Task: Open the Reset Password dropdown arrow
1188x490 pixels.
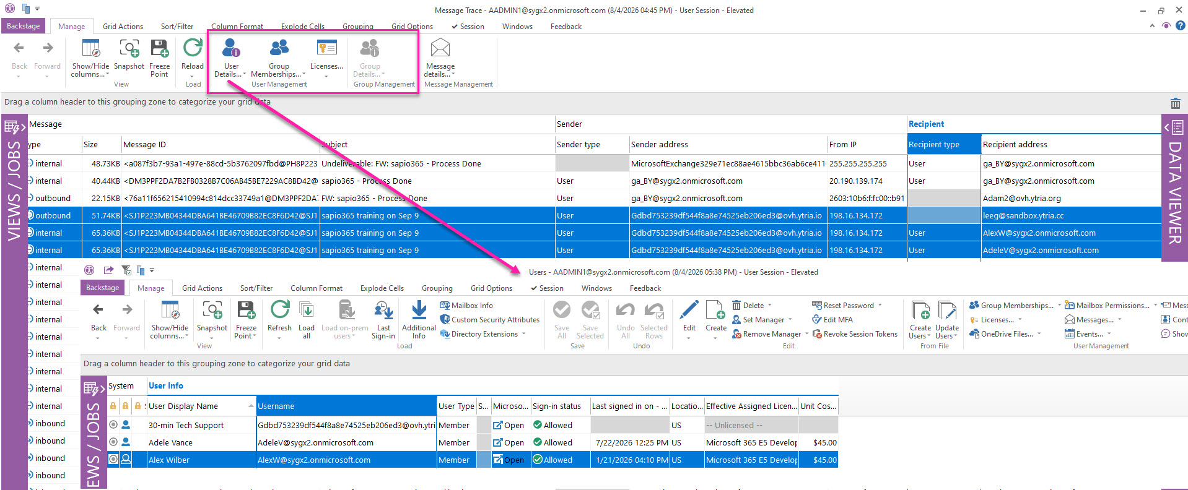Action: (x=880, y=306)
